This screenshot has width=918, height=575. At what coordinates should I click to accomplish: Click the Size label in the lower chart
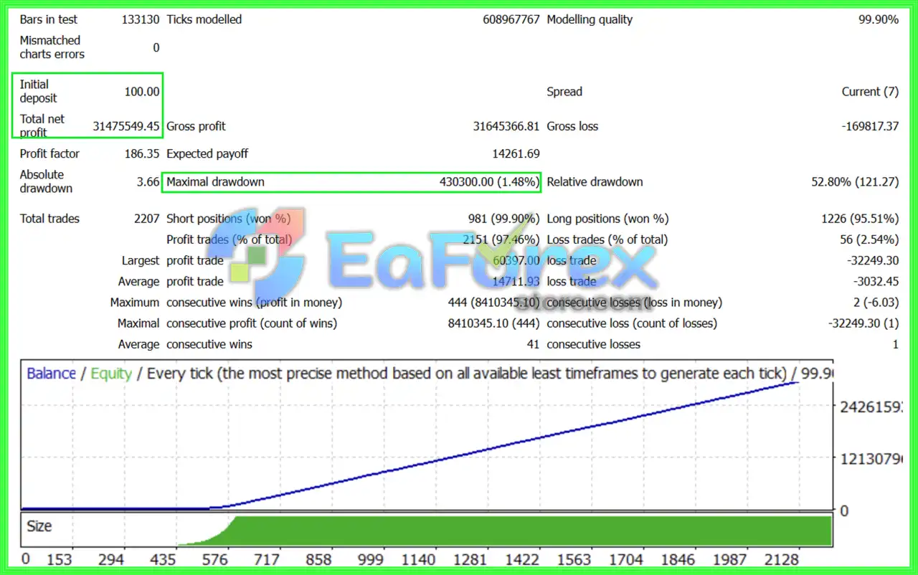(39, 526)
